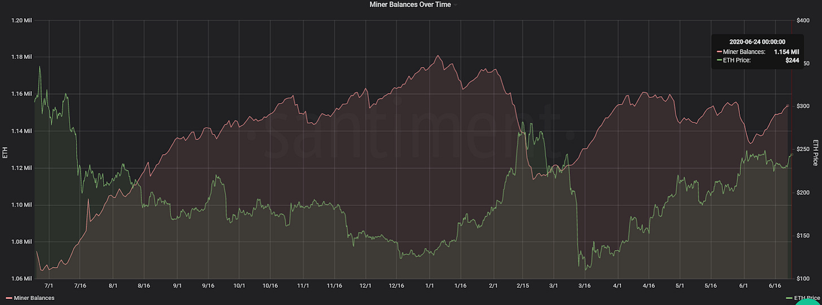Toggle the Miner Balances series in legend
Image resolution: width=822 pixels, height=305 pixels.
pyautogui.click(x=34, y=298)
